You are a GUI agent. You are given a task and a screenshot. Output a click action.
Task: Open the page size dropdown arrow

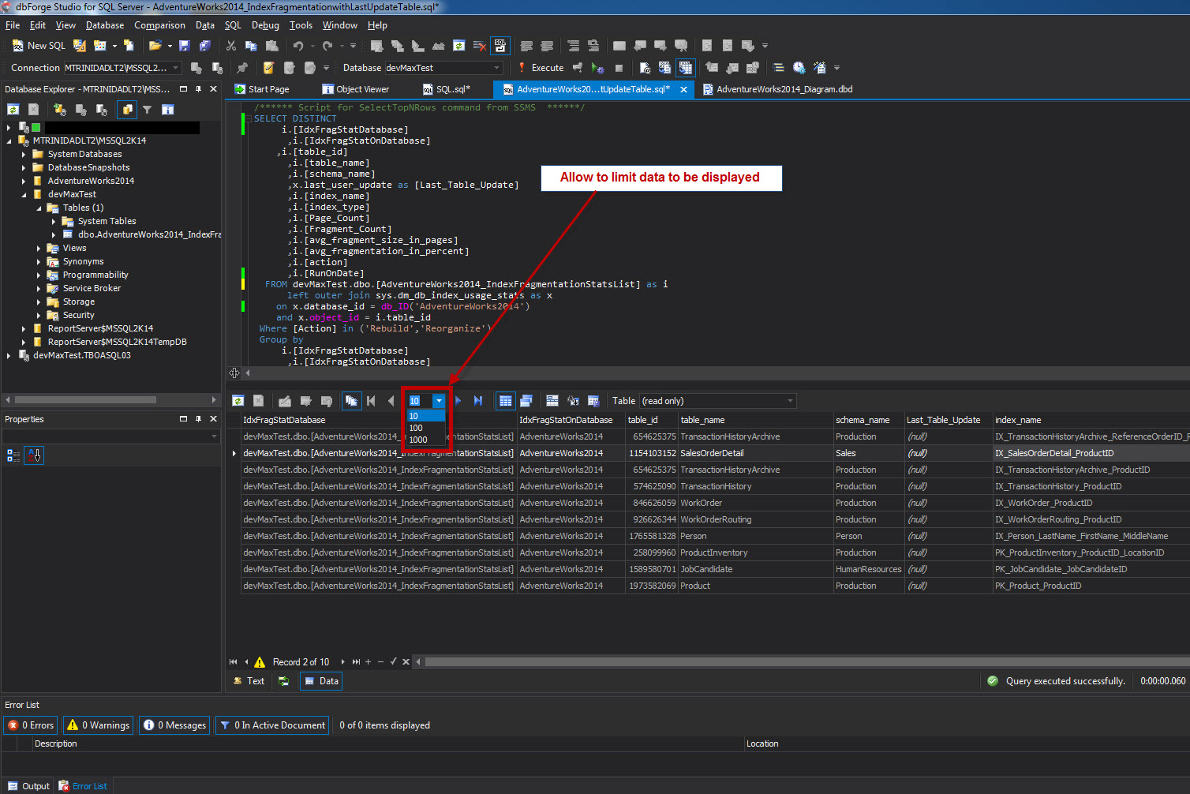pos(439,401)
